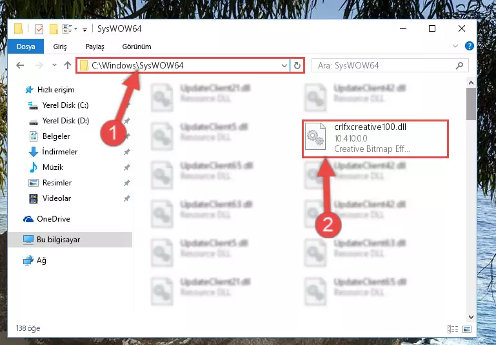Viewport: 496px width, 345px height.
Task: Open Belgeler folder in sidebar
Action: pos(56,136)
